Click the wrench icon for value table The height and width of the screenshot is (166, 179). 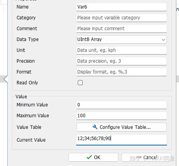[95, 127]
